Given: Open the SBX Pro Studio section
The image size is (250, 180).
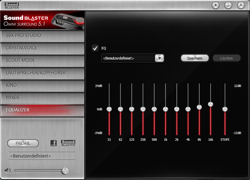Looking at the screenshot, I should (42, 36).
